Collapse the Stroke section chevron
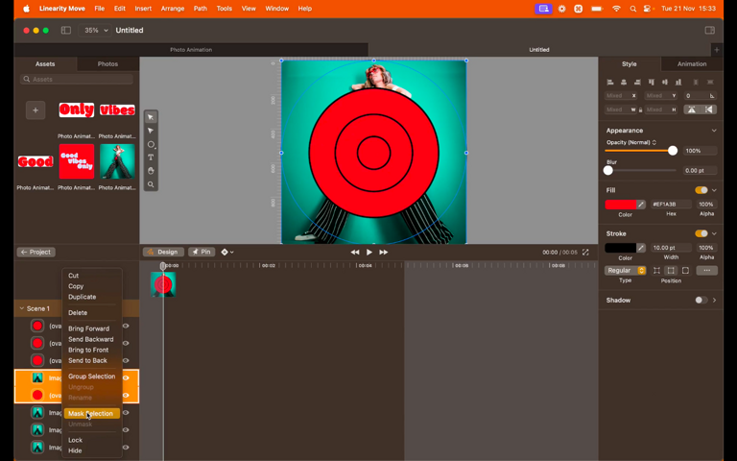 coord(714,233)
